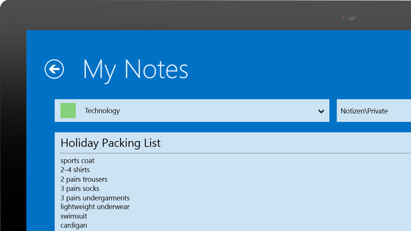Expand the category list using the chevron arrow
Viewport: 411px width, 231px height.
[x=321, y=111]
